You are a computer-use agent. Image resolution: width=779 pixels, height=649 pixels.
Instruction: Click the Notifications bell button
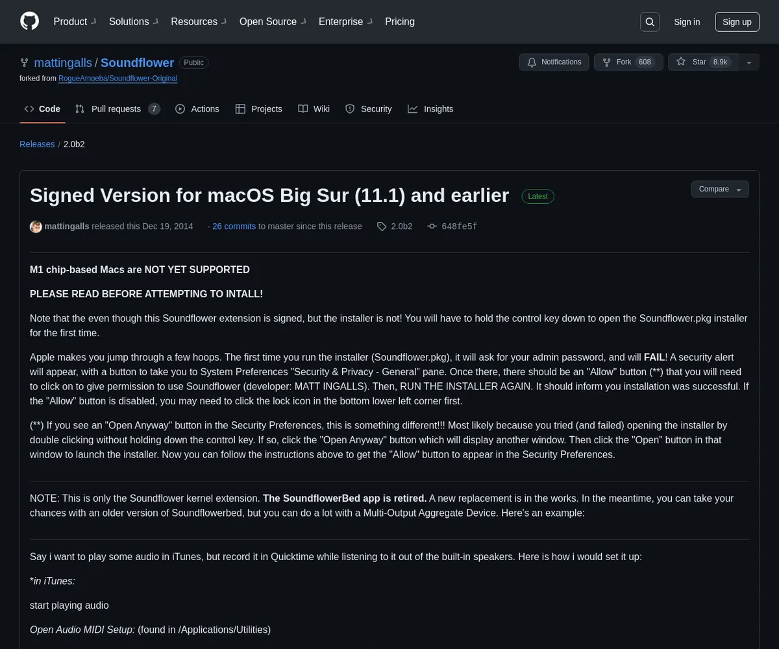[554, 62]
